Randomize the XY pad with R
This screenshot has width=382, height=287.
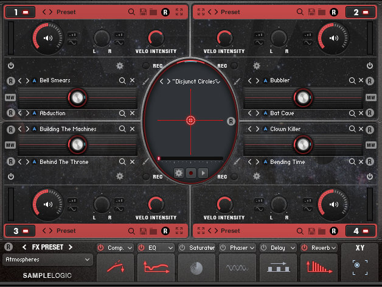coord(231,121)
